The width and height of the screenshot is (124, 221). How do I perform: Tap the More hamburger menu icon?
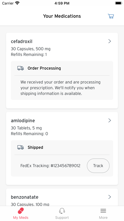coord(103,211)
